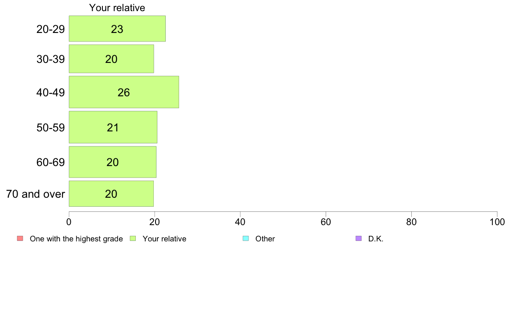Click the red 'One with the highest grade' legend swatch
The height and width of the screenshot is (315, 509).
tap(20, 238)
